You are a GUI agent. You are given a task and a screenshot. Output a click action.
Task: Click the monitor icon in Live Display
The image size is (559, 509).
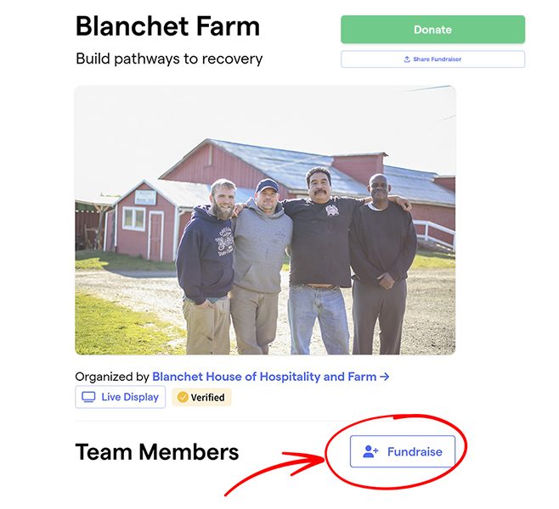88,397
